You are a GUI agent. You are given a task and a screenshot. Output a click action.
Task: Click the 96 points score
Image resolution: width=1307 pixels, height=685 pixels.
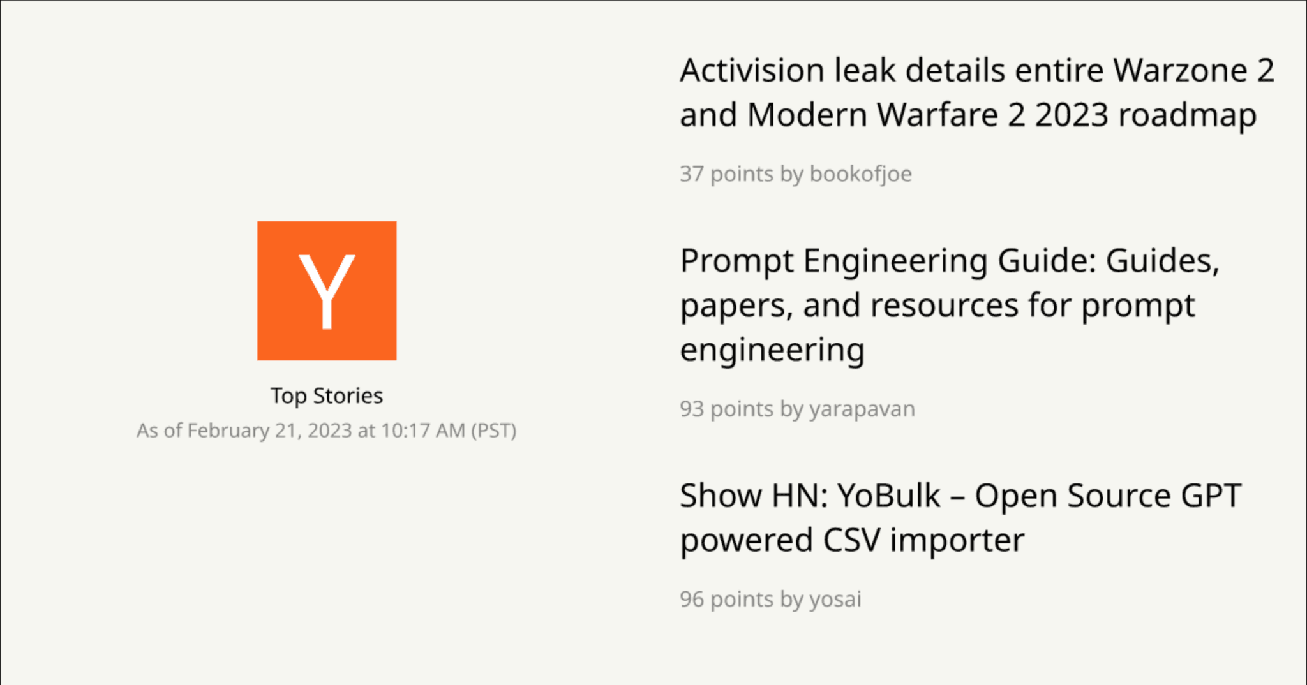(726, 600)
